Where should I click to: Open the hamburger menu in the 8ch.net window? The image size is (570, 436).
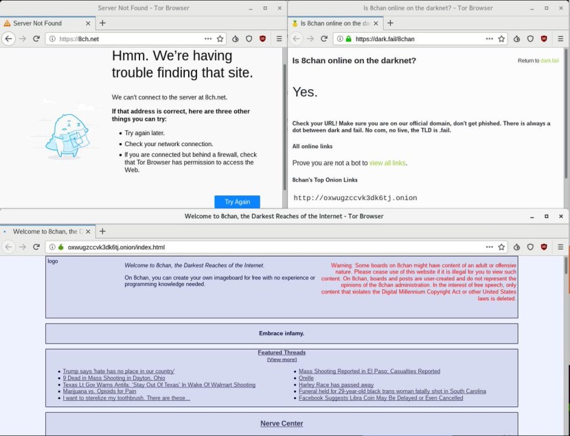click(279, 39)
